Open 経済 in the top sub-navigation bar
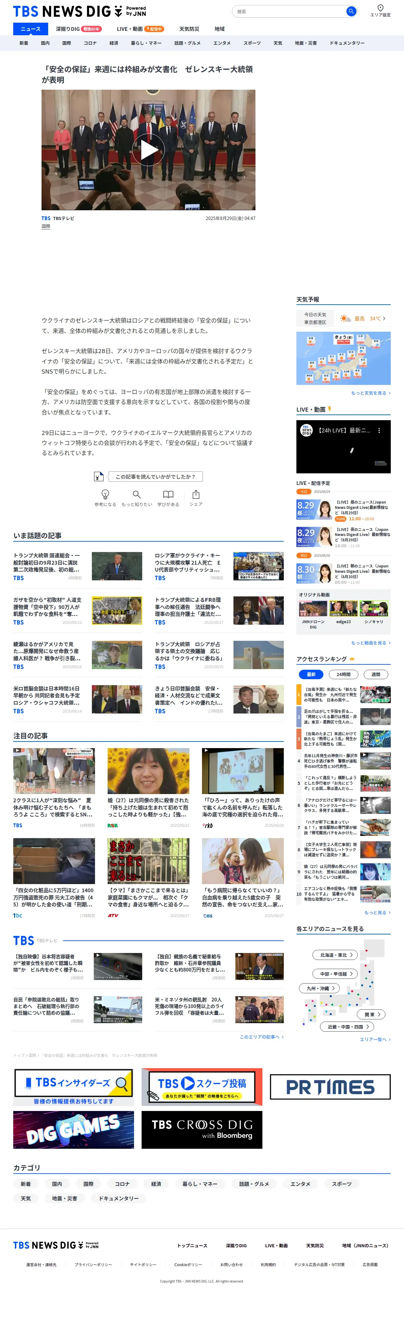 point(114,43)
